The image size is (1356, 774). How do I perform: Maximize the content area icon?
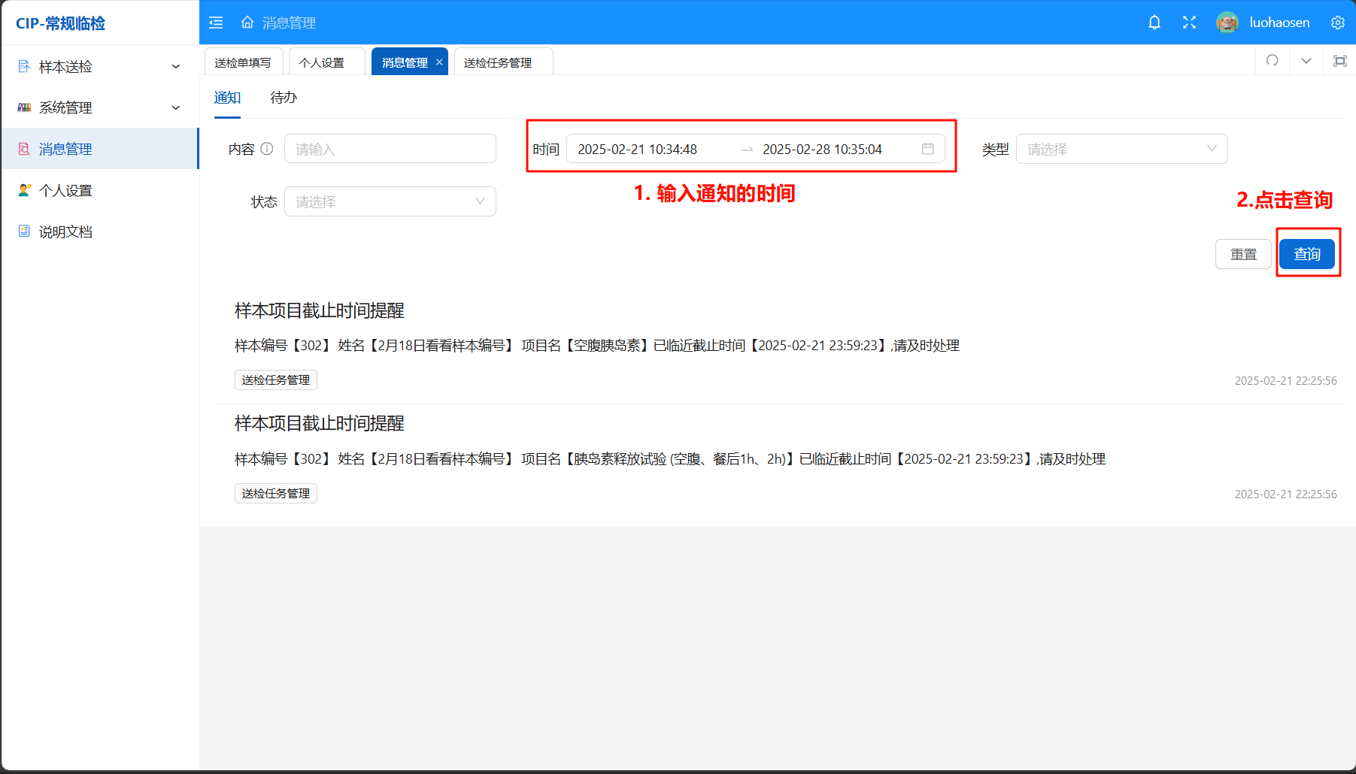(1339, 61)
